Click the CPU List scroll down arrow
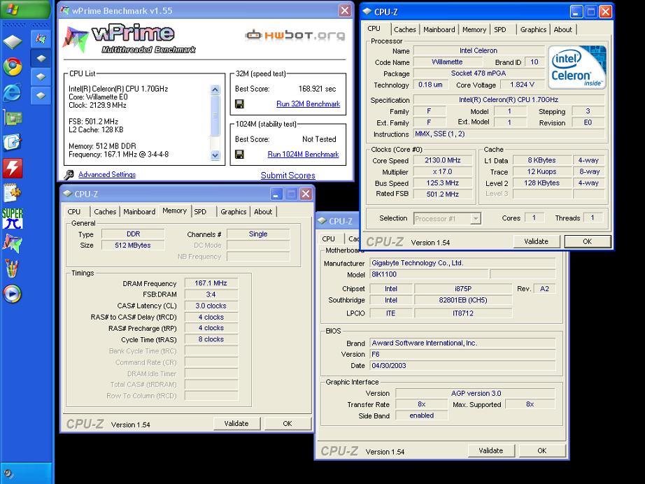 [215, 155]
